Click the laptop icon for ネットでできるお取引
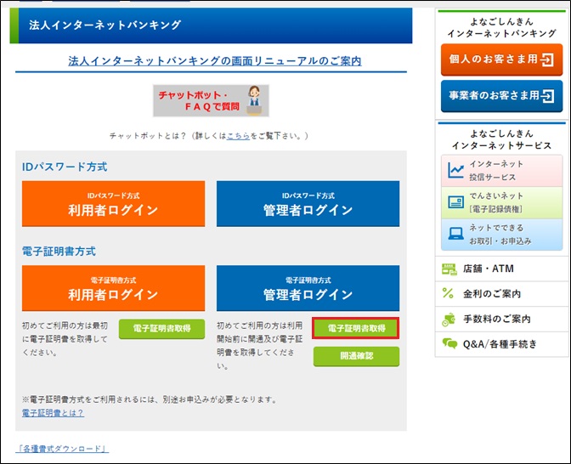This screenshot has height=464, width=571. (455, 234)
